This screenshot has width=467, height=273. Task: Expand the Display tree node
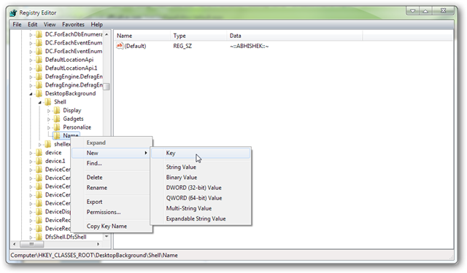coord(49,111)
